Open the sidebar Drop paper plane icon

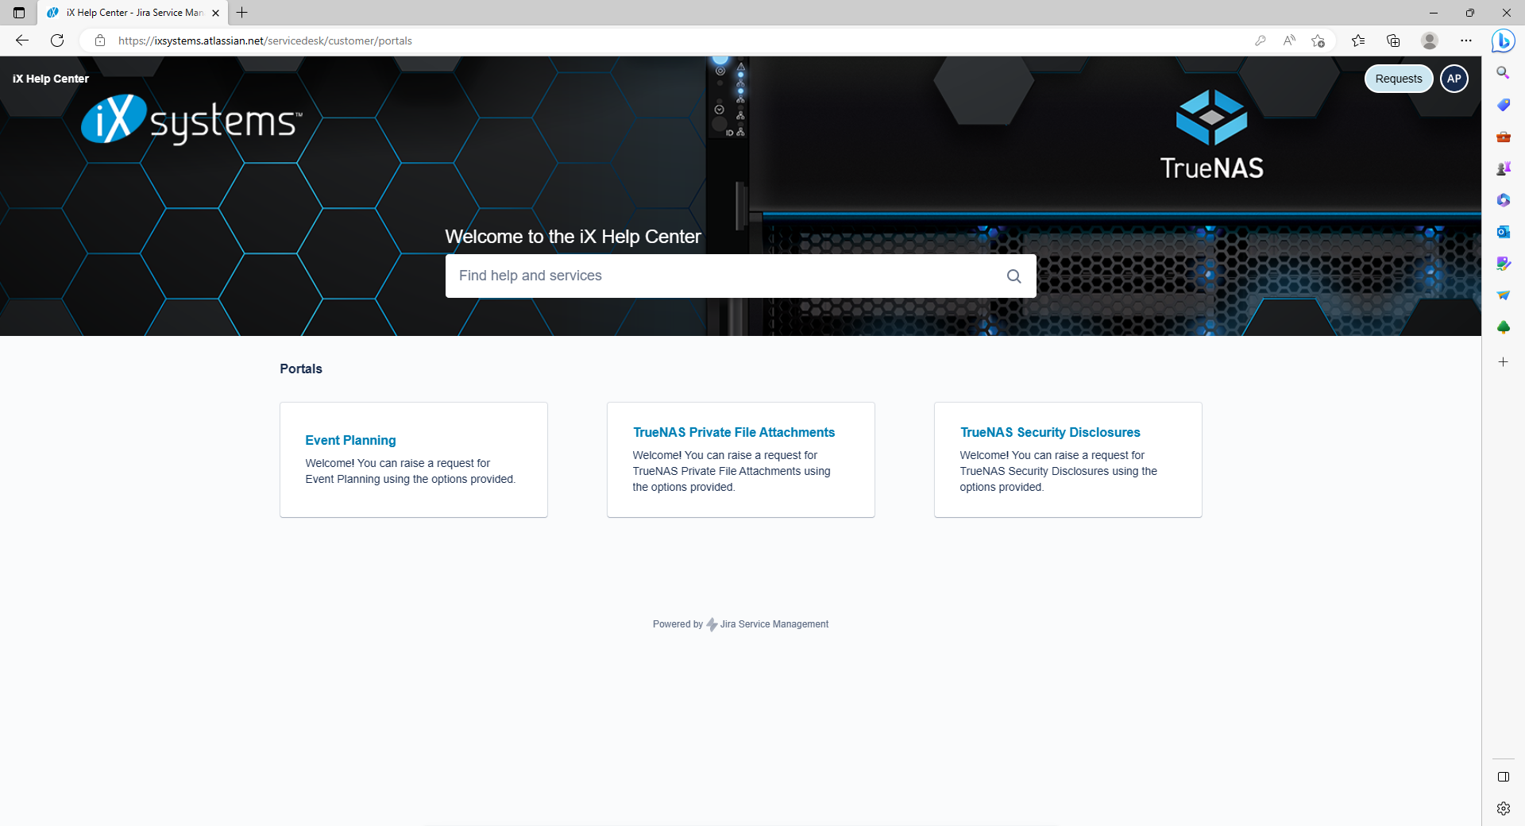click(1503, 295)
